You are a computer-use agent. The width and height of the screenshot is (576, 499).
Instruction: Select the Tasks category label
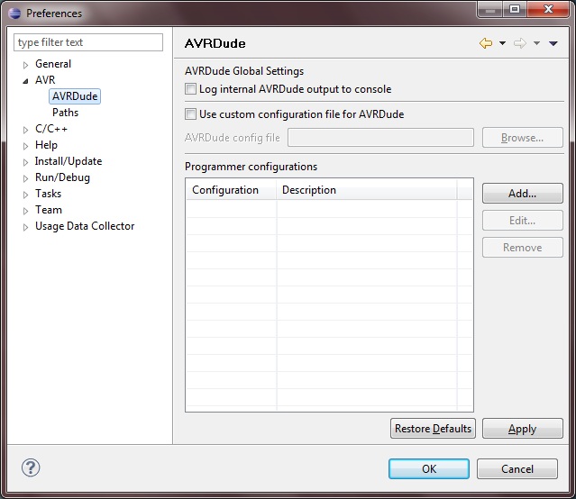point(48,194)
